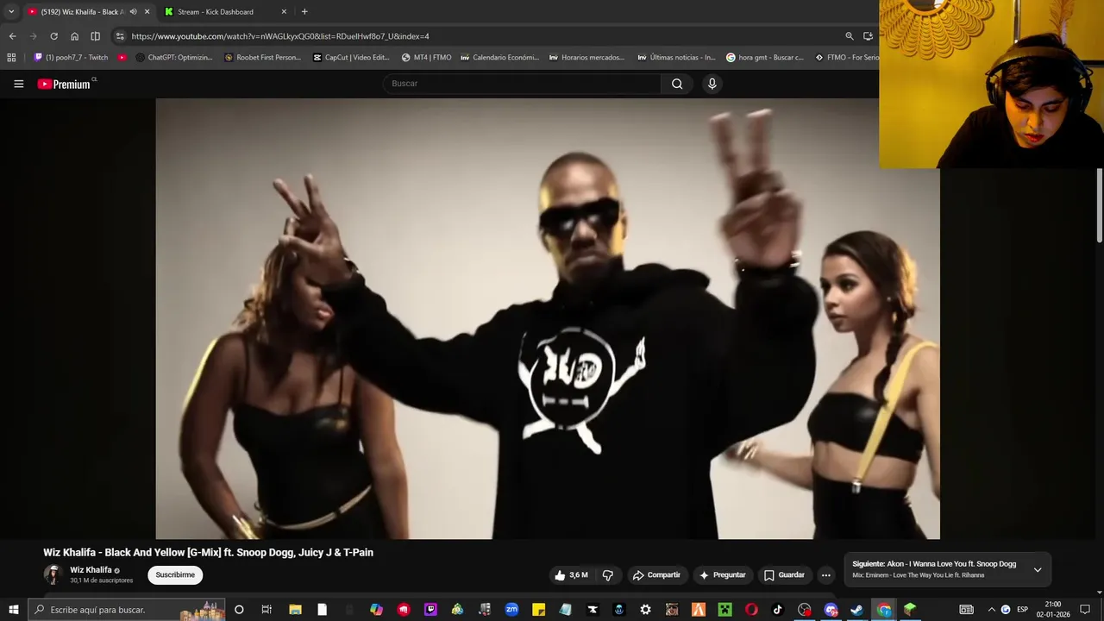Screen dimensions: 1104x621
Task: View site information icon in address bar
Action: (120, 36)
